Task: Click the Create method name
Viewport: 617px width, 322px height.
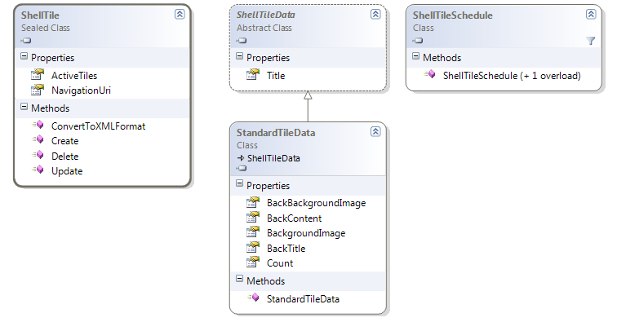Action: (65, 141)
